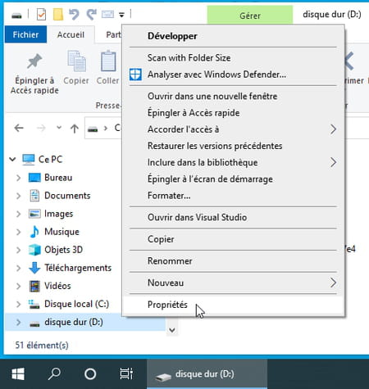Expand the Disque local (C:) node
This screenshot has width=369, height=389.
coord(18,304)
